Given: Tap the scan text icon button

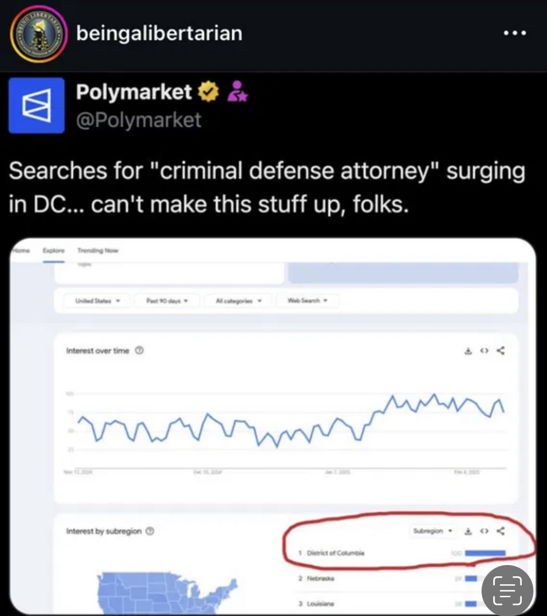Looking at the screenshot, I should coord(507,590).
